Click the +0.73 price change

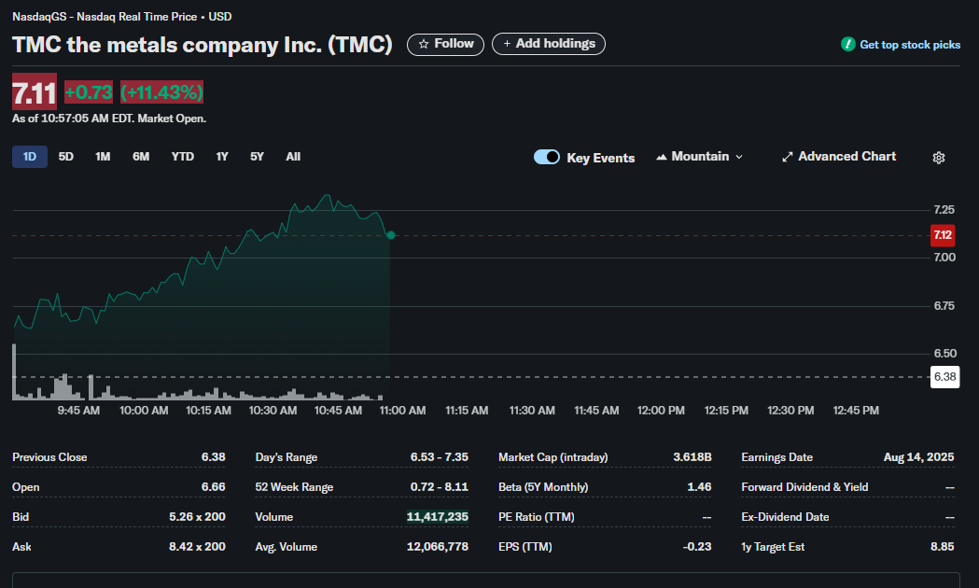pos(89,92)
